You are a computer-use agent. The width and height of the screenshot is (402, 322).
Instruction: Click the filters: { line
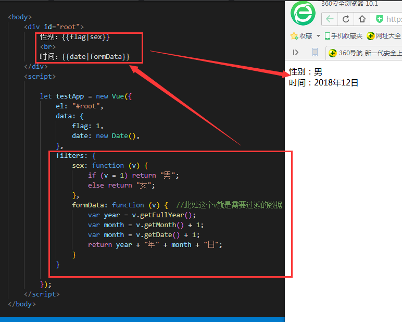coord(76,155)
